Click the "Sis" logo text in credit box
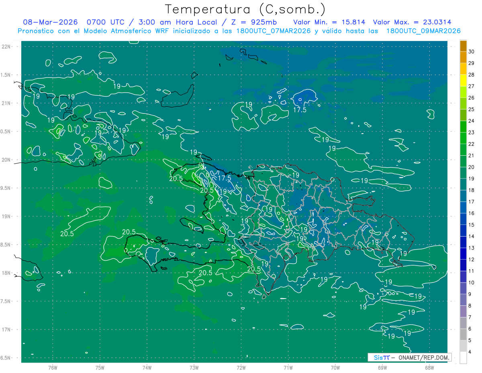 tap(378, 357)
